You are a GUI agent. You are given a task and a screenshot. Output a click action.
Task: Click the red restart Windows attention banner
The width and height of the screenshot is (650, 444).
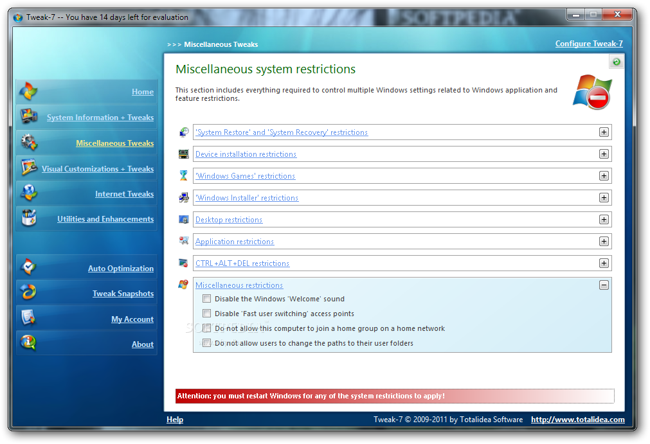[x=395, y=396]
